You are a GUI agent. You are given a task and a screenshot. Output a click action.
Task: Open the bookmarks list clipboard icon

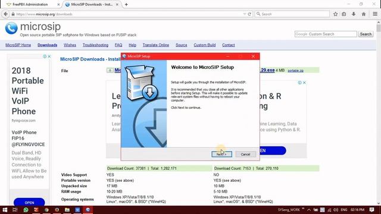(344, 14)
